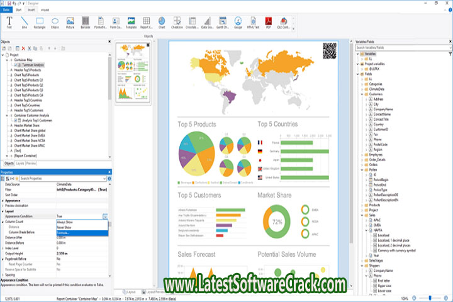This screenshot has height=302, width=453.
Task: Close the Objects panel
Action: 109,42
